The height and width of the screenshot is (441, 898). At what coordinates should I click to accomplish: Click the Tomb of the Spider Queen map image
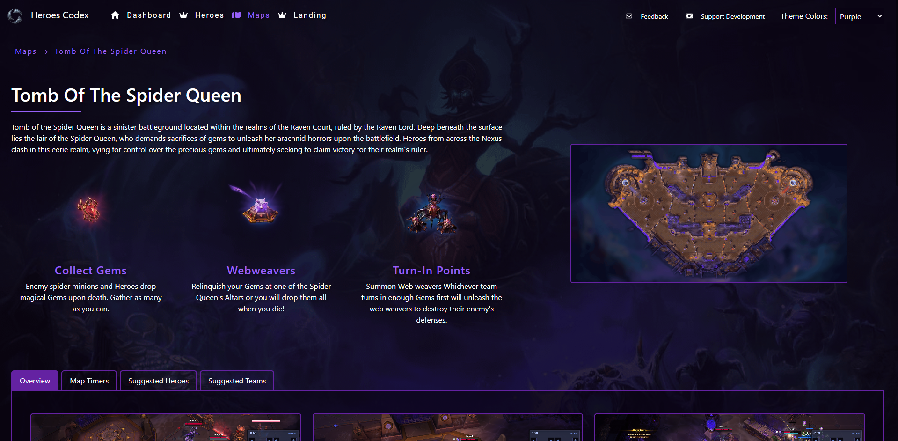click(709, 213)
